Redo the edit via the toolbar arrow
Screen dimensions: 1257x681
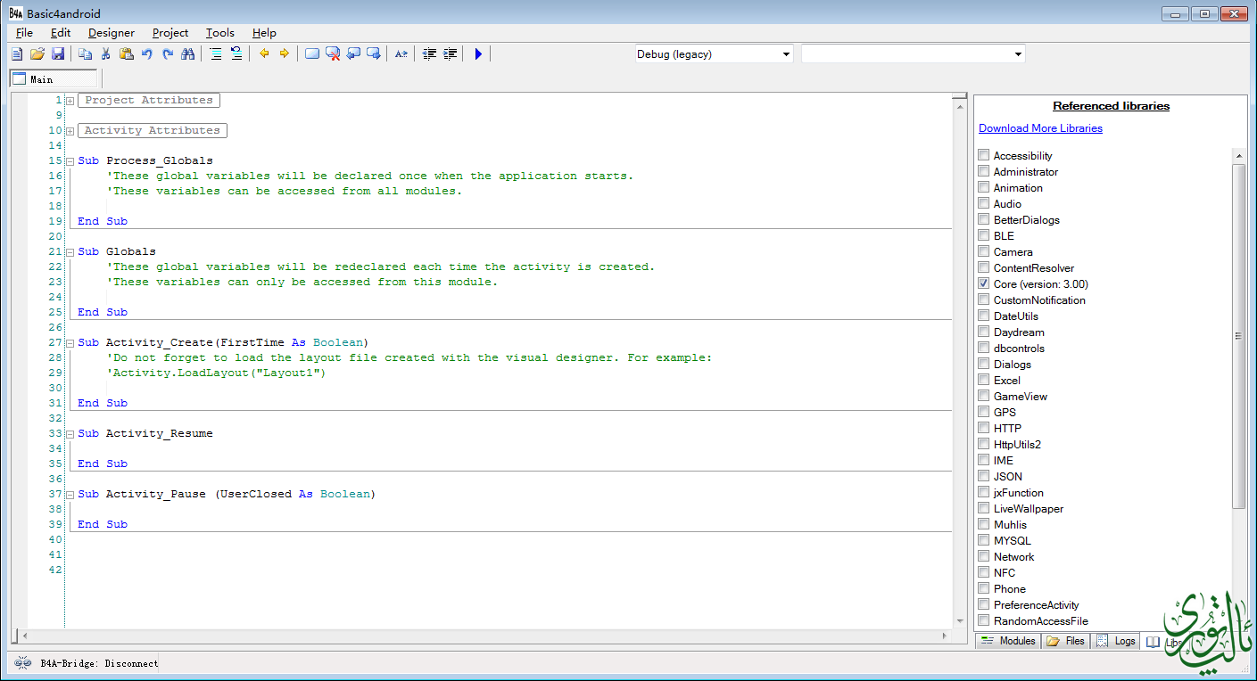coord(168,54)
